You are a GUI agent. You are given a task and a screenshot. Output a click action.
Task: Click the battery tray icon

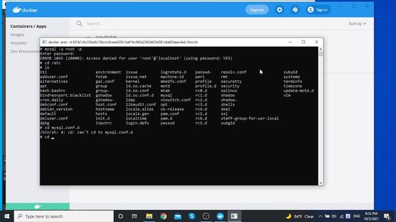tap(327, 216)
